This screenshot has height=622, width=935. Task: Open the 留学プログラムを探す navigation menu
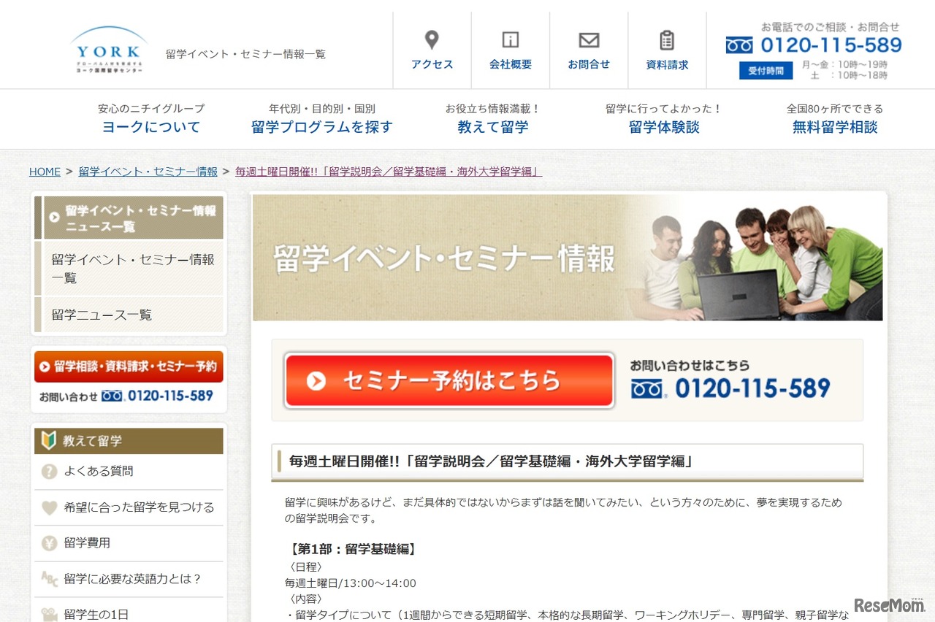(322, 119)
